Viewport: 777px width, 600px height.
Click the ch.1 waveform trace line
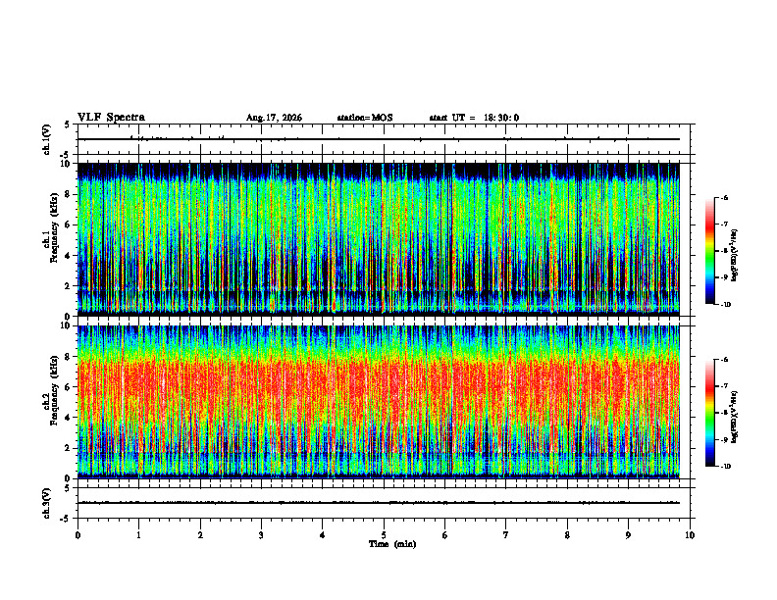click(x=379, y=139)
